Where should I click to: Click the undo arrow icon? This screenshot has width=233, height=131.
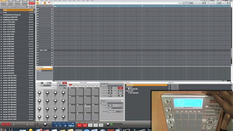pyautogui.click(x=49, y=3)
